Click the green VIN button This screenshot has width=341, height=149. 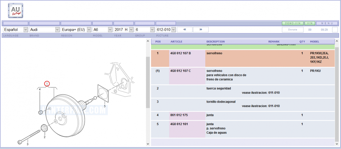(310, 23)
